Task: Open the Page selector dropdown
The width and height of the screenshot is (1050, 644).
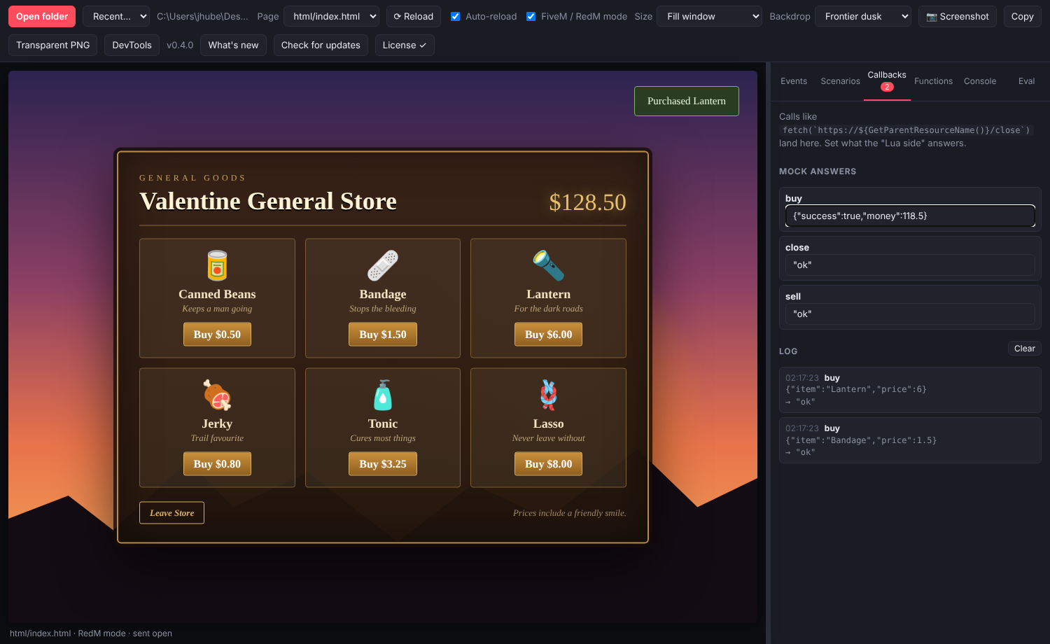Action: [332, 16]
